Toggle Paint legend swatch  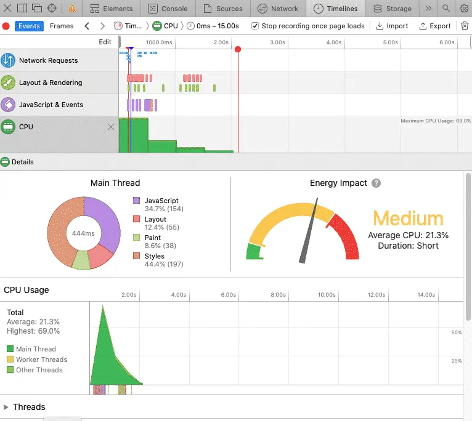(136, 238)
